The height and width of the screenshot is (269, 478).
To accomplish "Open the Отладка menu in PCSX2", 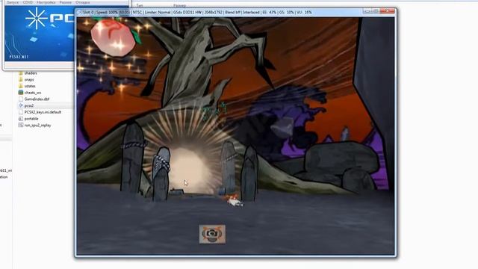I will [x=83, y=2].
